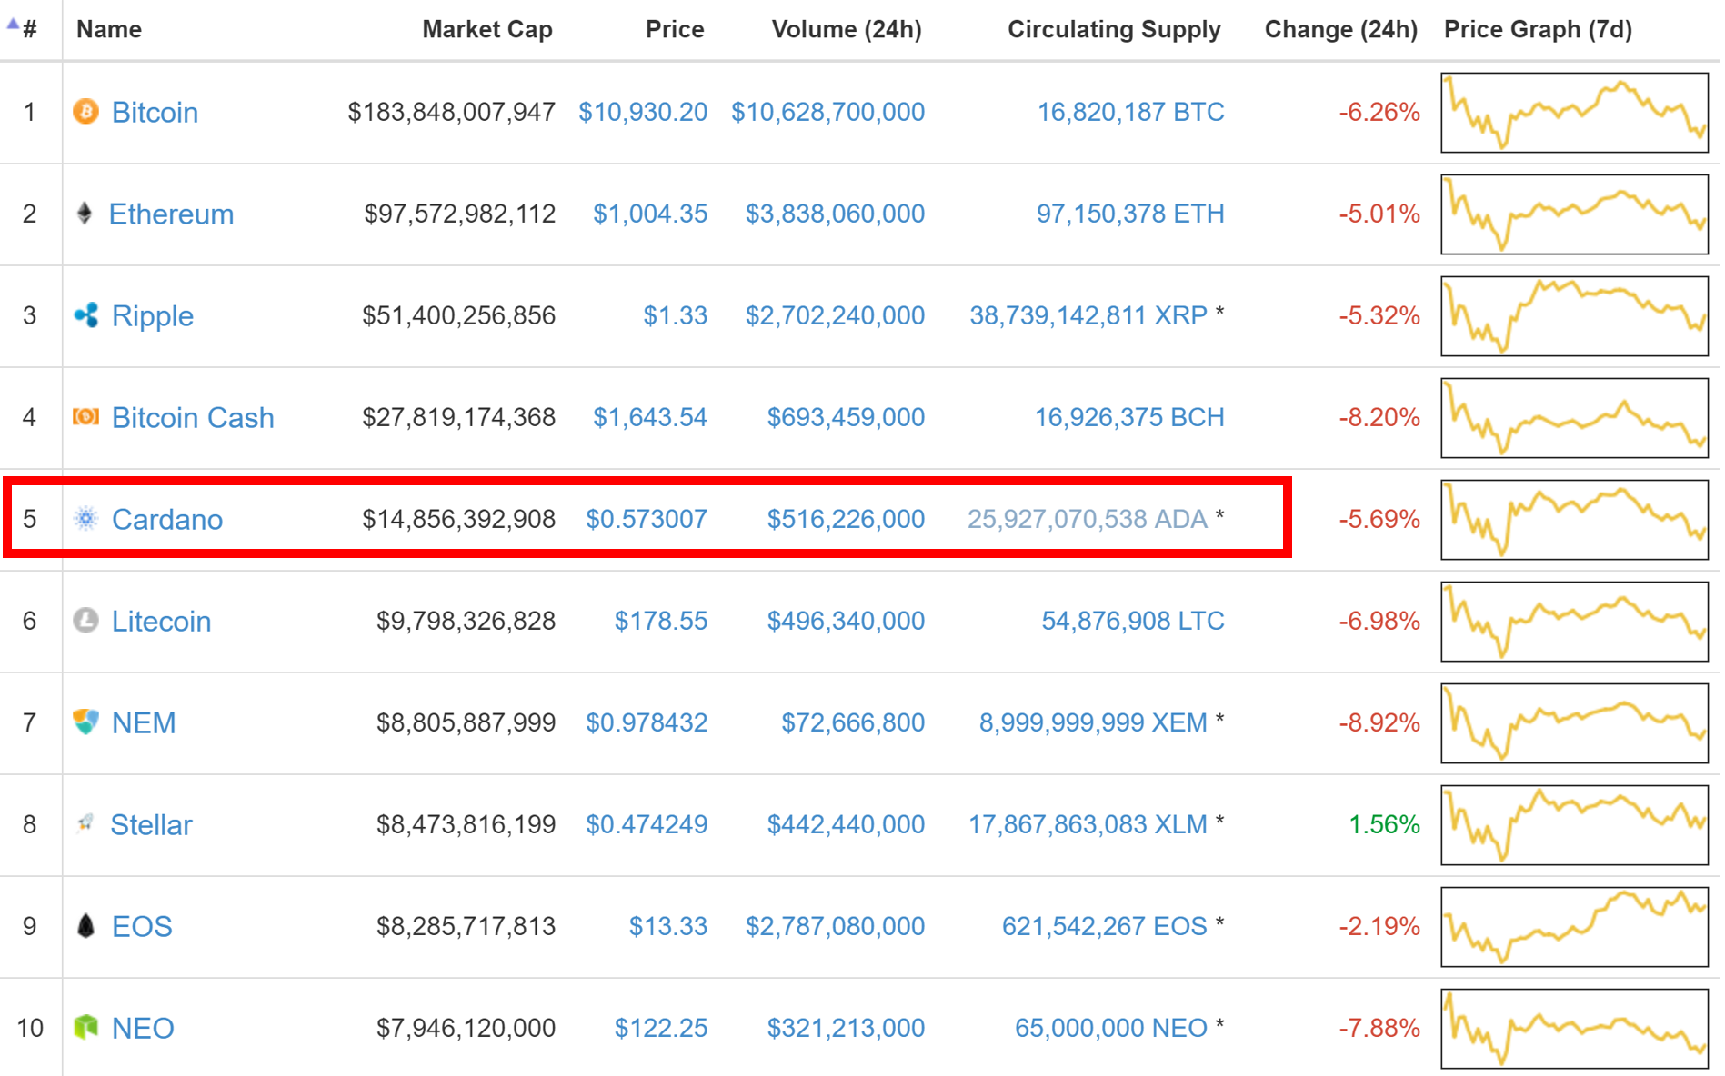The image size is (1725, 1076).
Task: Click NEO price $122.25
Action: coord(661,1028)
